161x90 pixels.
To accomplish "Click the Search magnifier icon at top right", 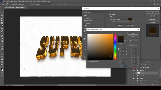I will pyautogui.click(x=155, y=4).
